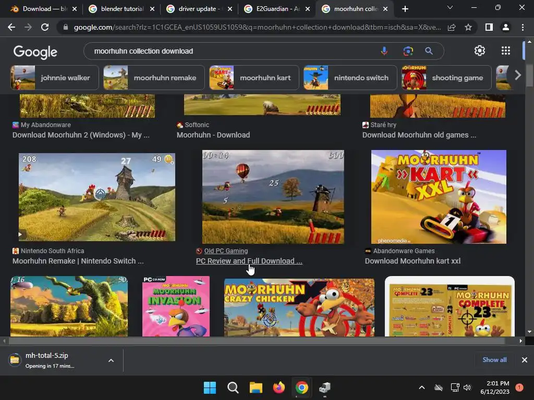Image resolution: width=534 pixels, height=400 pixels.
Task: Filter by moorhuhn remake chip
Action: tap(154, 78)
